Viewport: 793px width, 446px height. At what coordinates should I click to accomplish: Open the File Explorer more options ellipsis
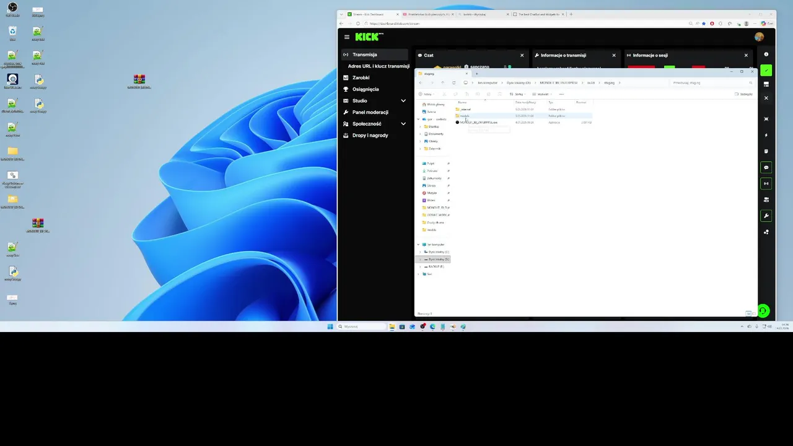point(561,94)
